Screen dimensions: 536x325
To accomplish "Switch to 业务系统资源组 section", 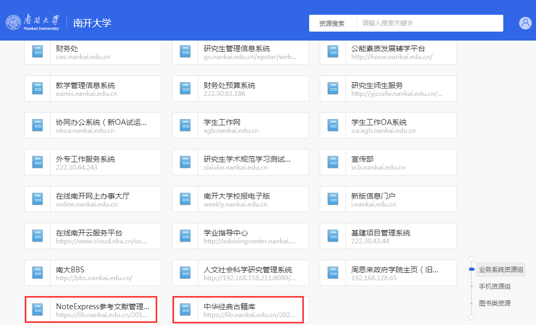I will pyautogui.click(x=501, y=270).
